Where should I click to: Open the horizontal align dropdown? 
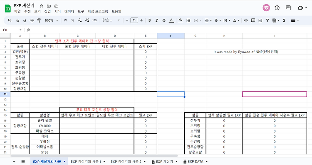pos(208,20)
